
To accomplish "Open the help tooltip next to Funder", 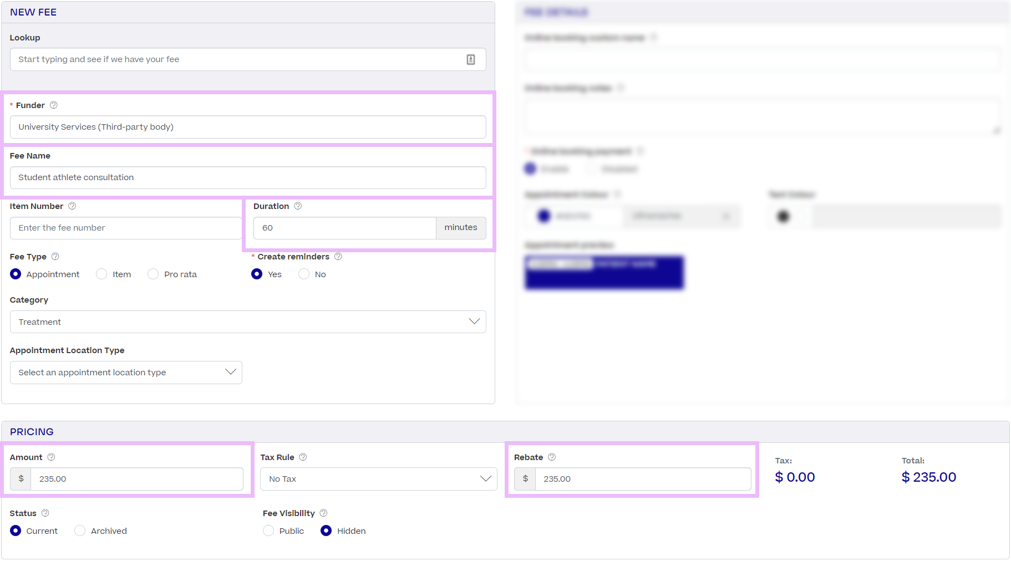I will [x=53, y=105].
